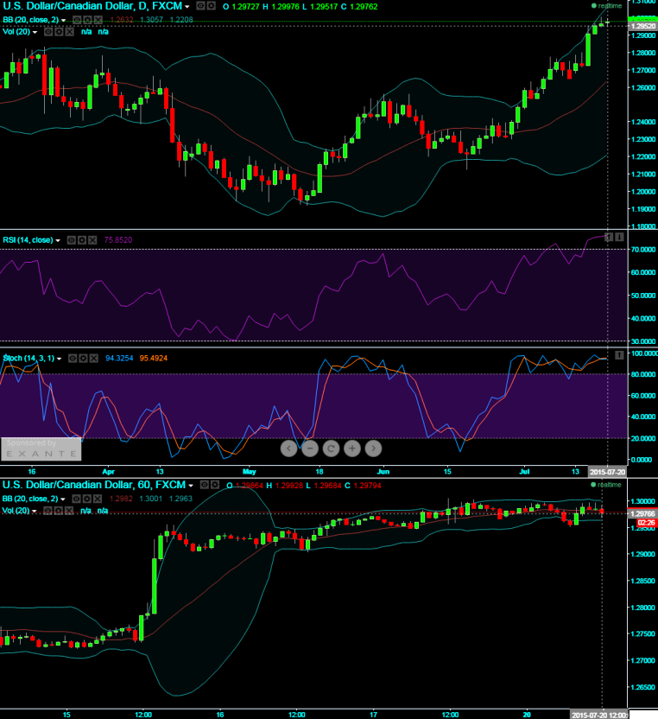Remove Vol (20) from 60-minute chart

pos(69,511)
